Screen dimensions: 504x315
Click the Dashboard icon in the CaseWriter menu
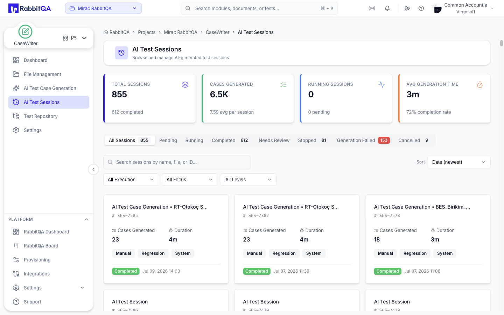pyautogui.click(x=16, y=60)
